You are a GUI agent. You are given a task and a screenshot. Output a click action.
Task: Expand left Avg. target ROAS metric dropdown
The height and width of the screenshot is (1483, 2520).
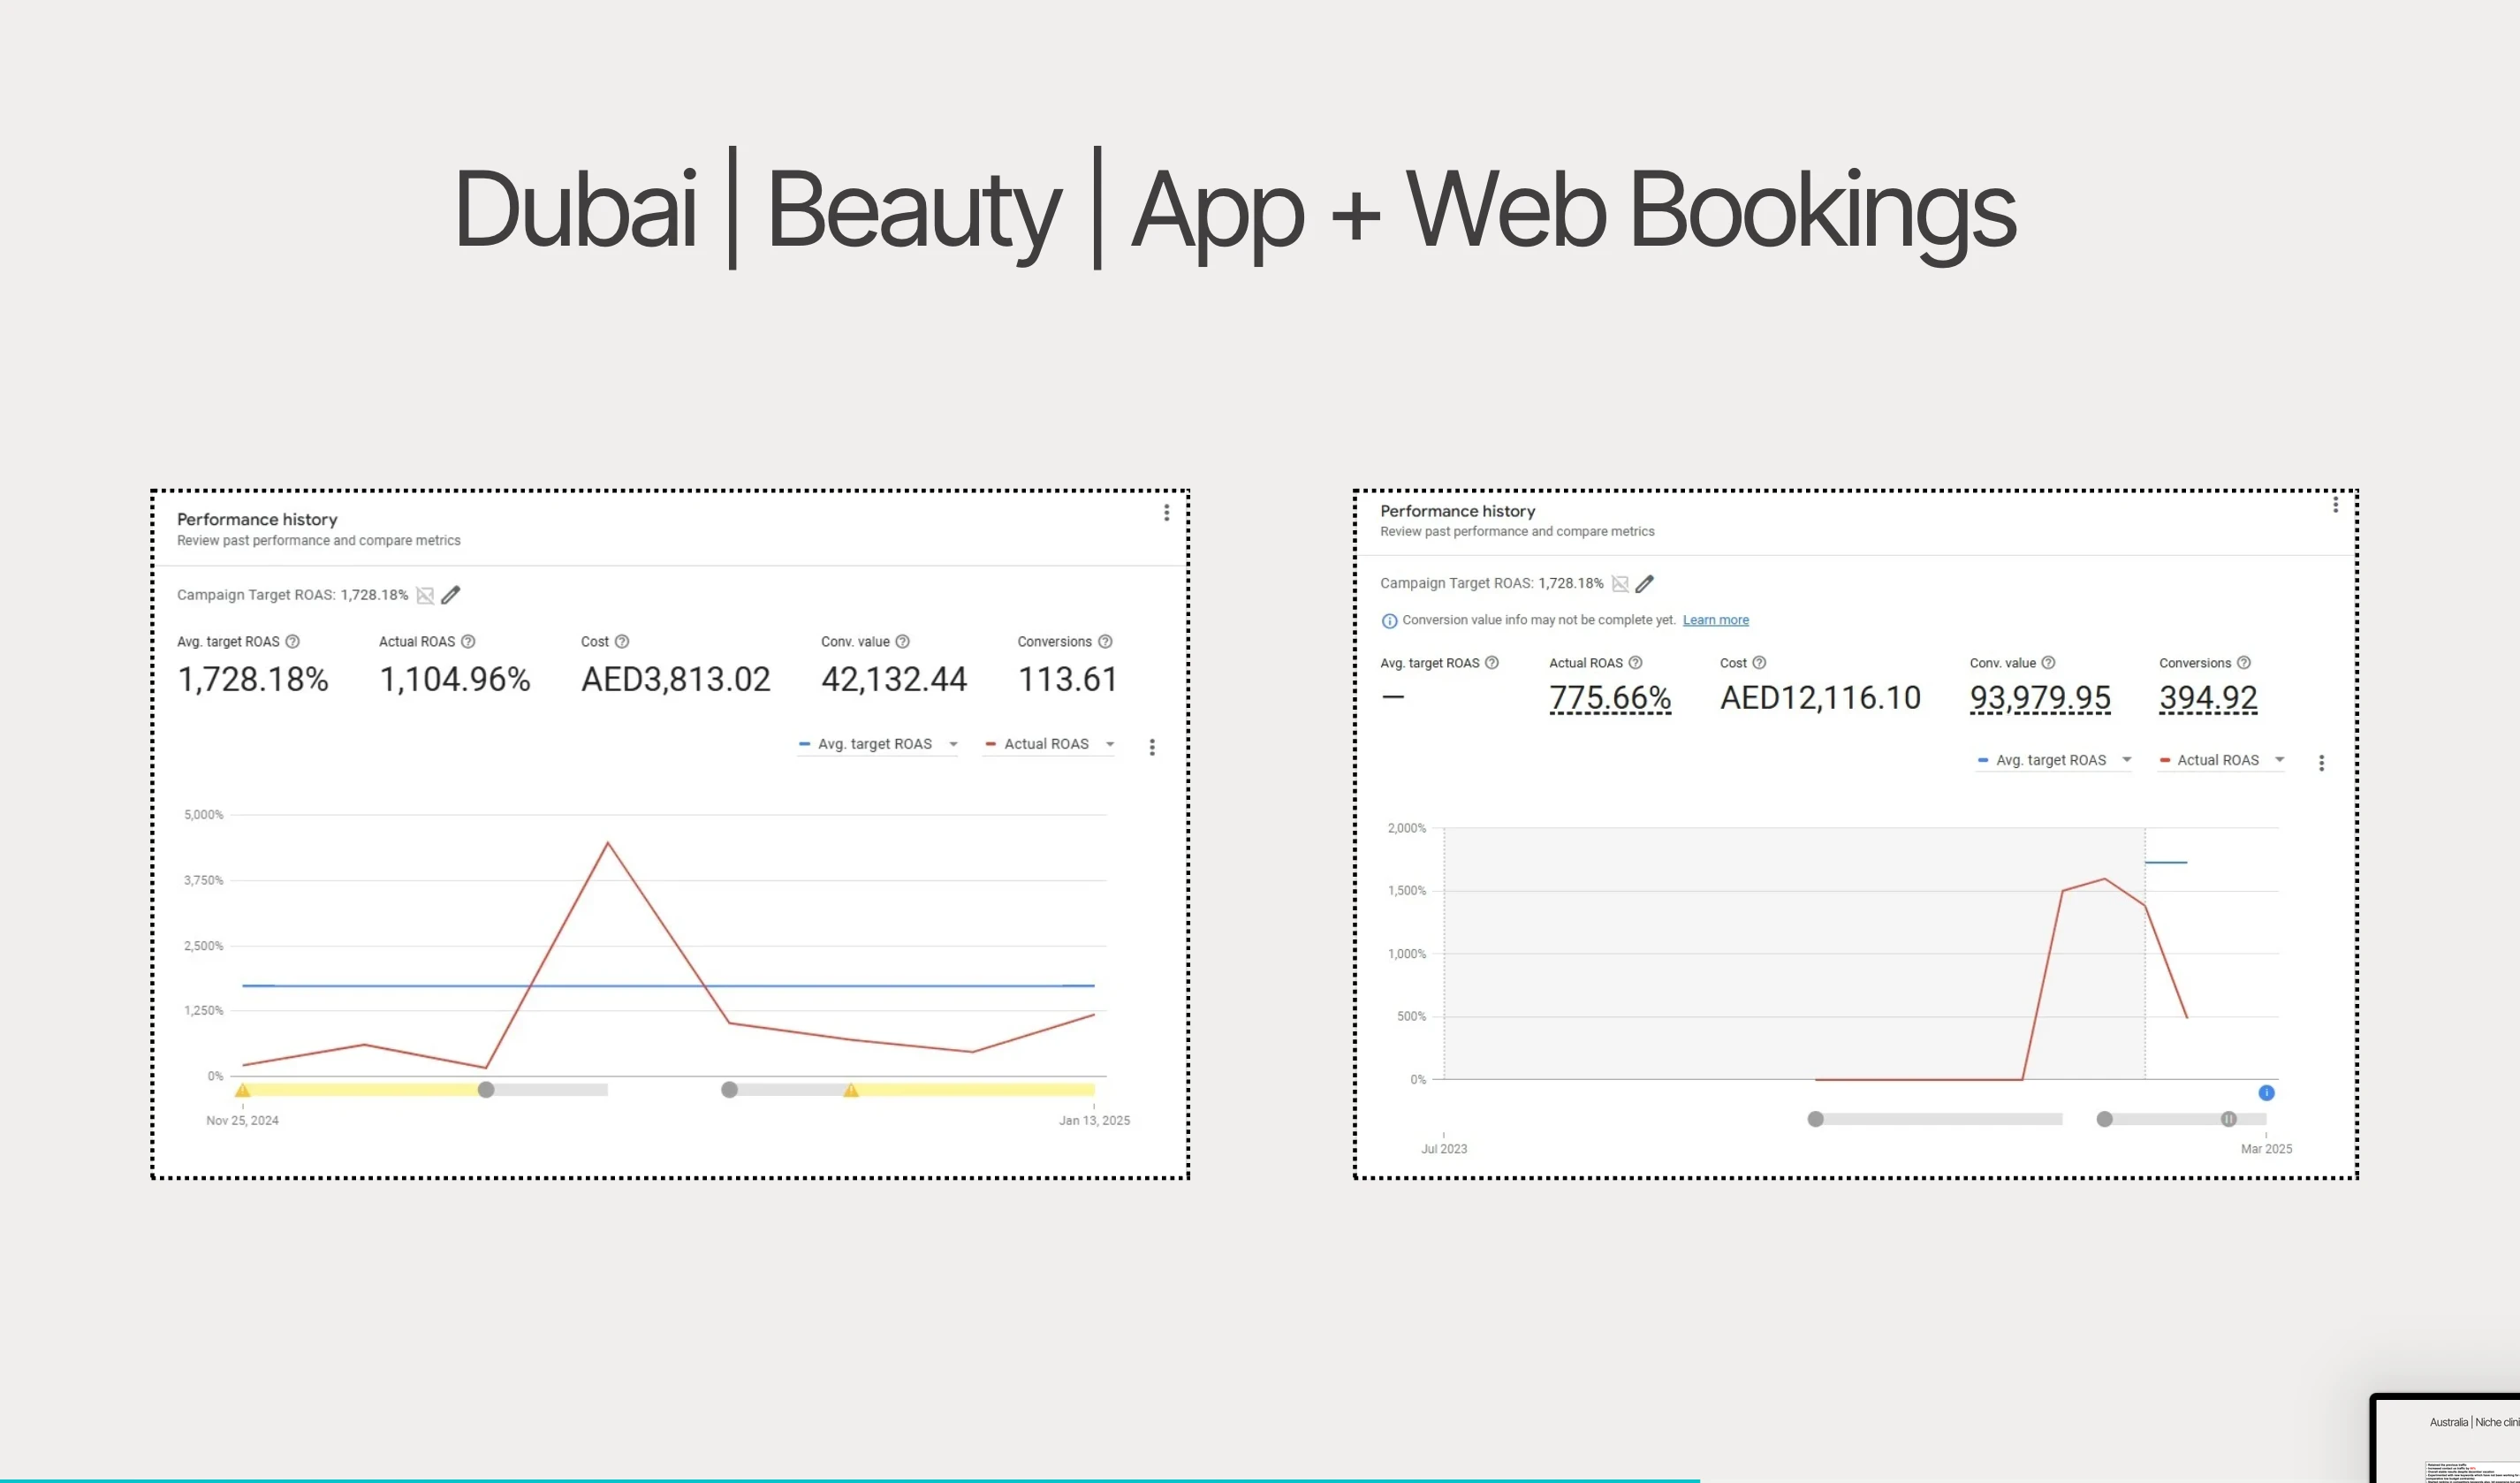(x=953, y=744)
